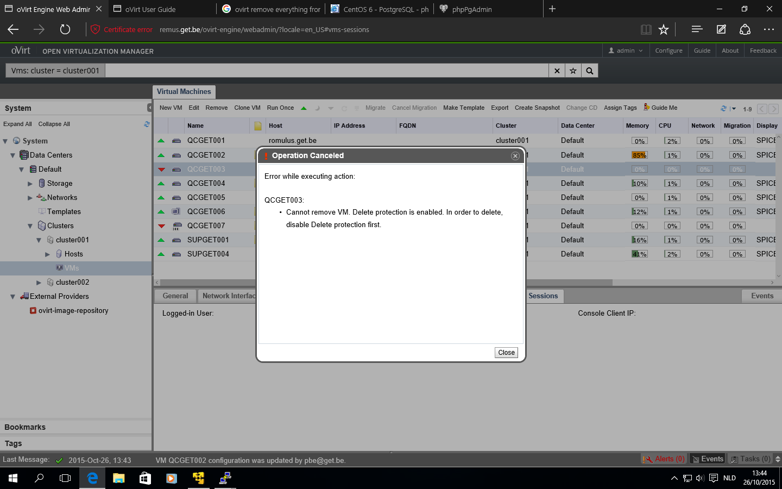Image resolution: width=782 pixels, height=489 pixels.
Task: Bookmark the search with star icon
Action: [573, 71]
